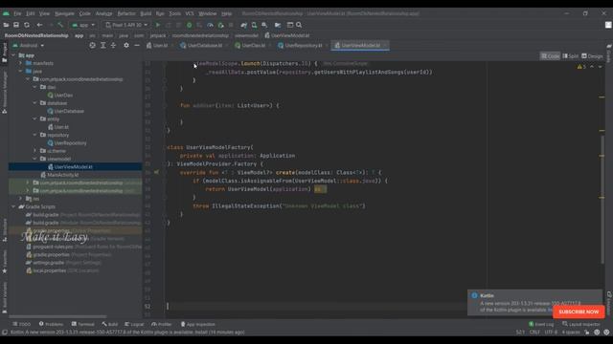This screenshot has width=613, height=344.
Task: Open the File menu
Action: tap(17, 13)
